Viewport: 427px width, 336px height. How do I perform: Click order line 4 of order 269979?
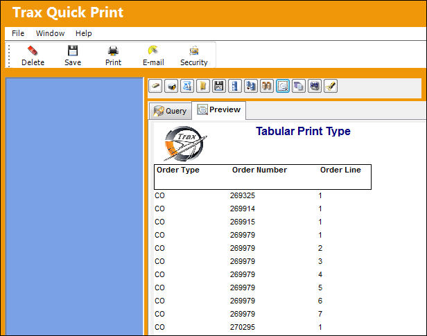[320, 274]
